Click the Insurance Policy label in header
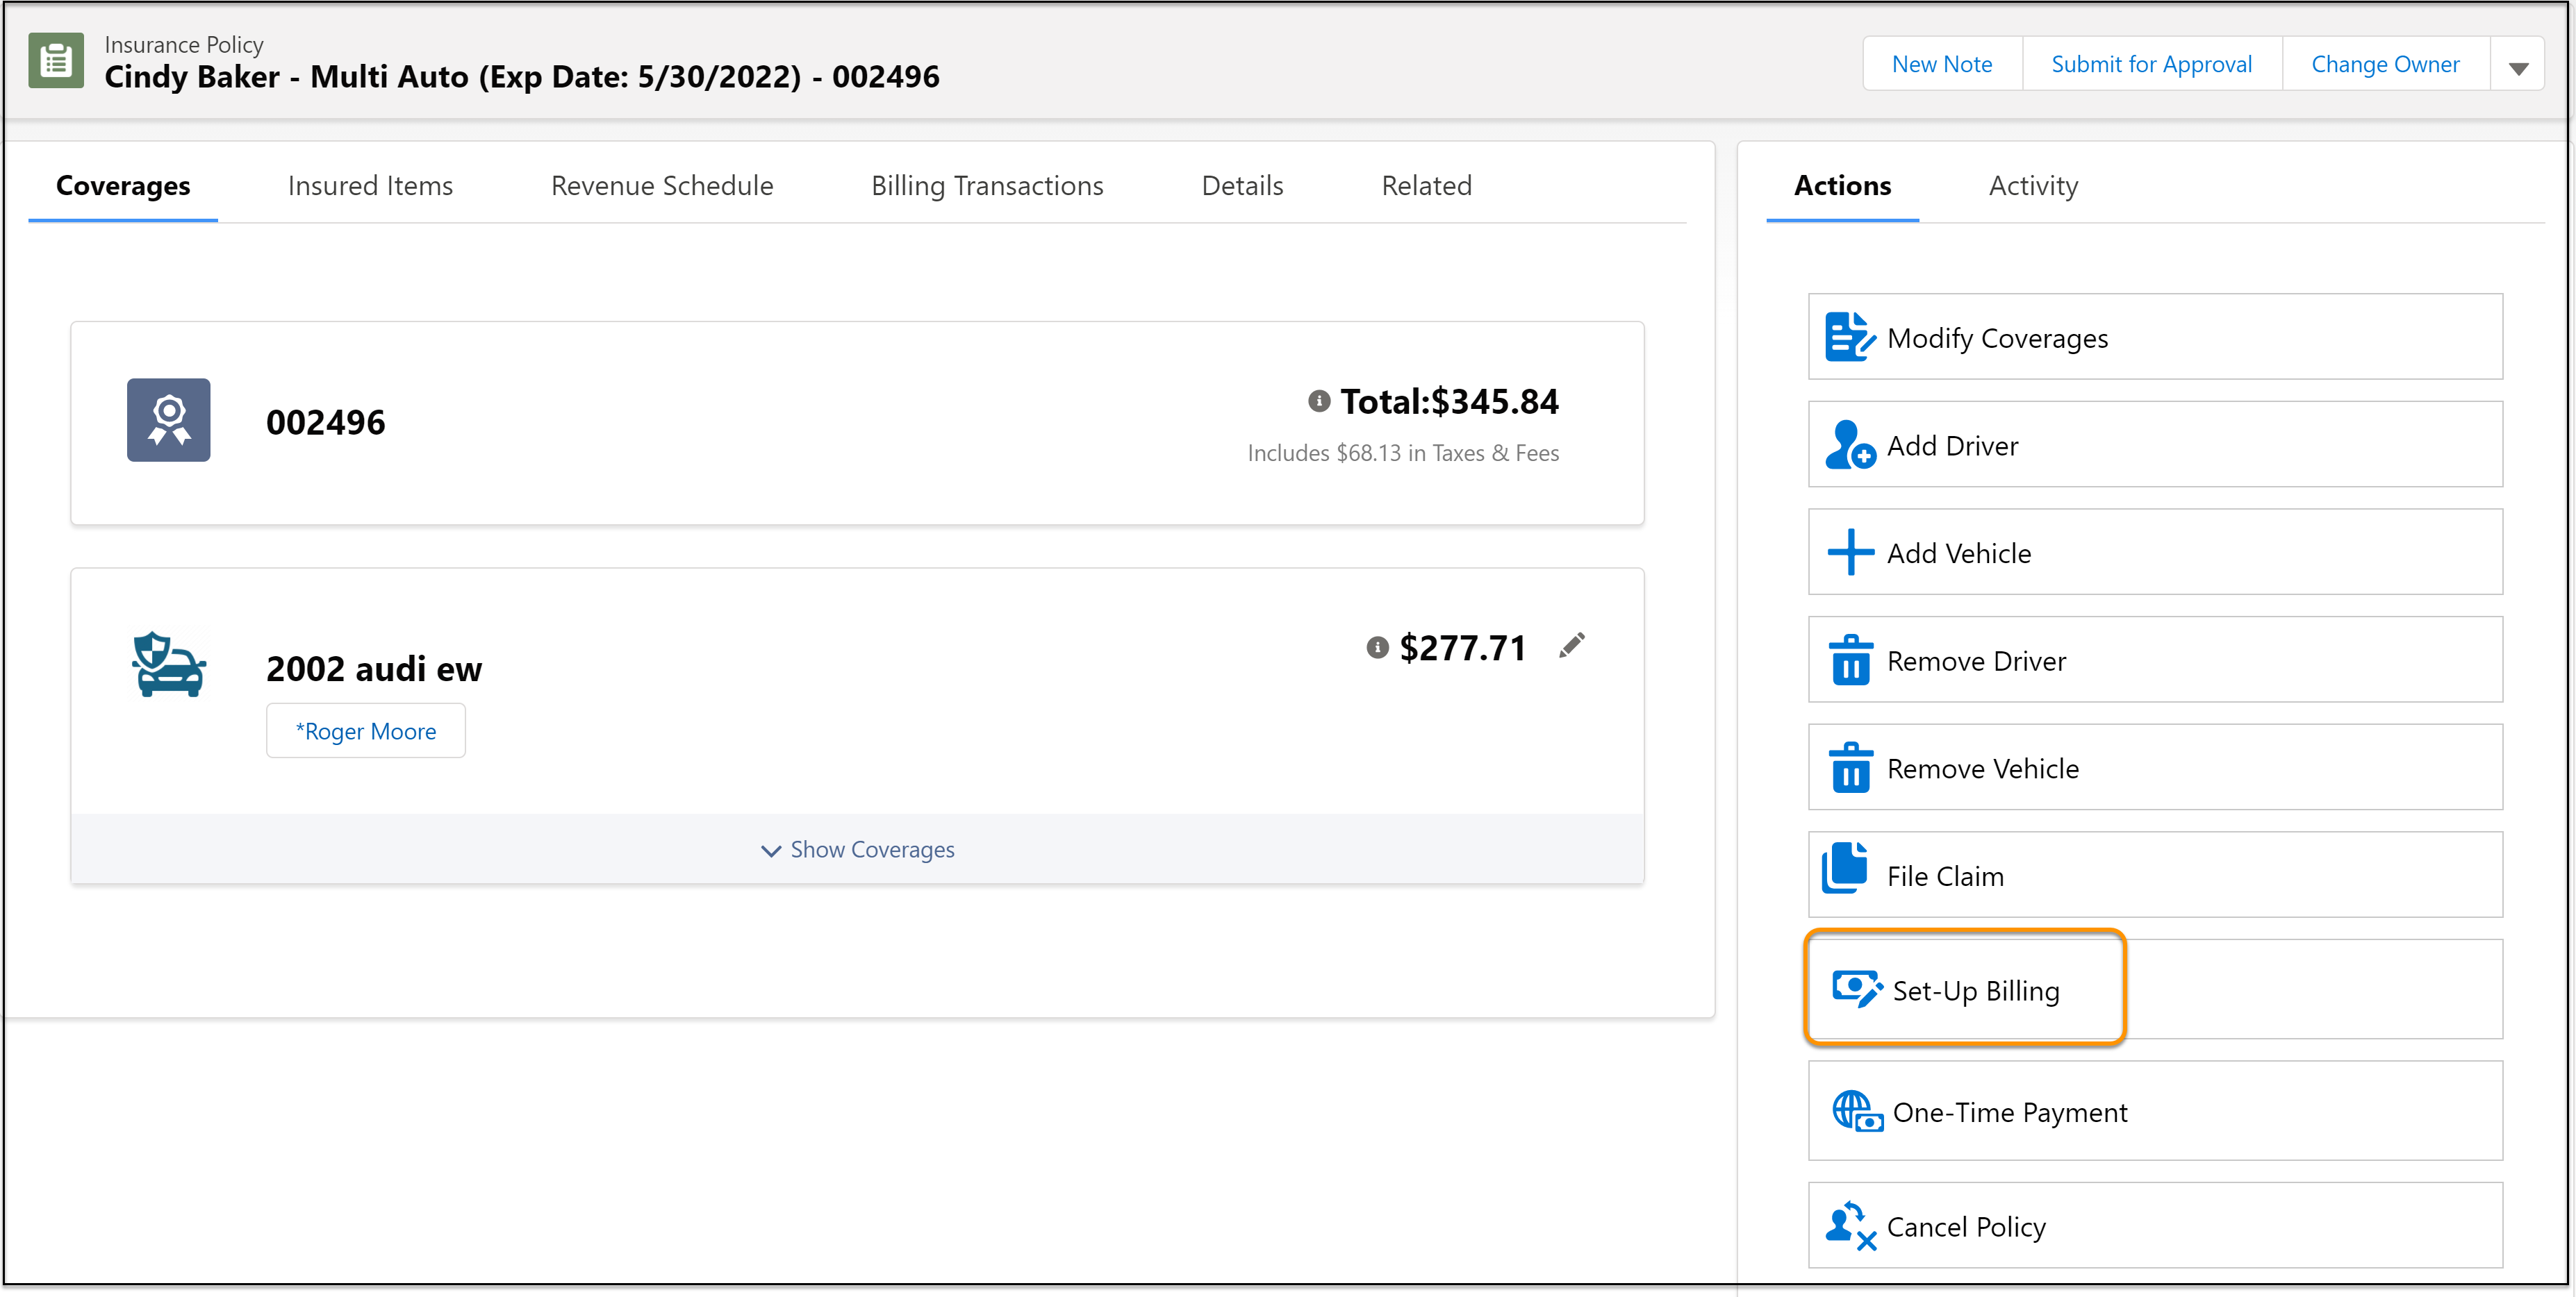The image size is (2576, 1297). coord(184,44)
